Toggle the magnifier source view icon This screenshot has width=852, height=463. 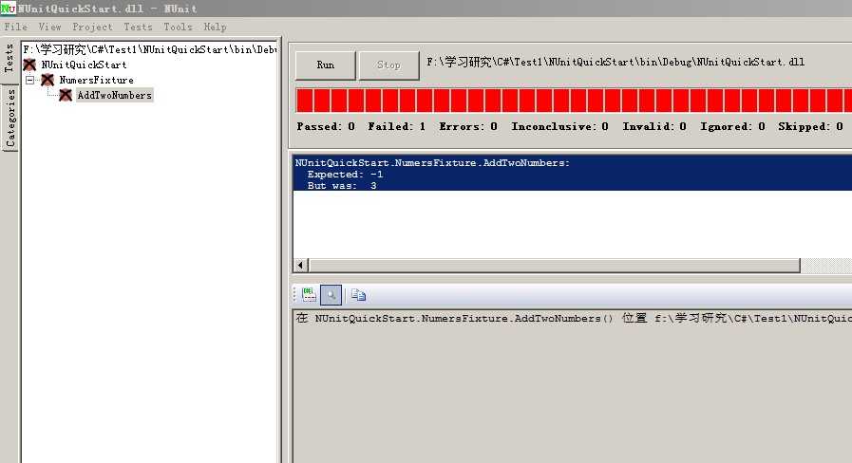(x=331, y=295)
